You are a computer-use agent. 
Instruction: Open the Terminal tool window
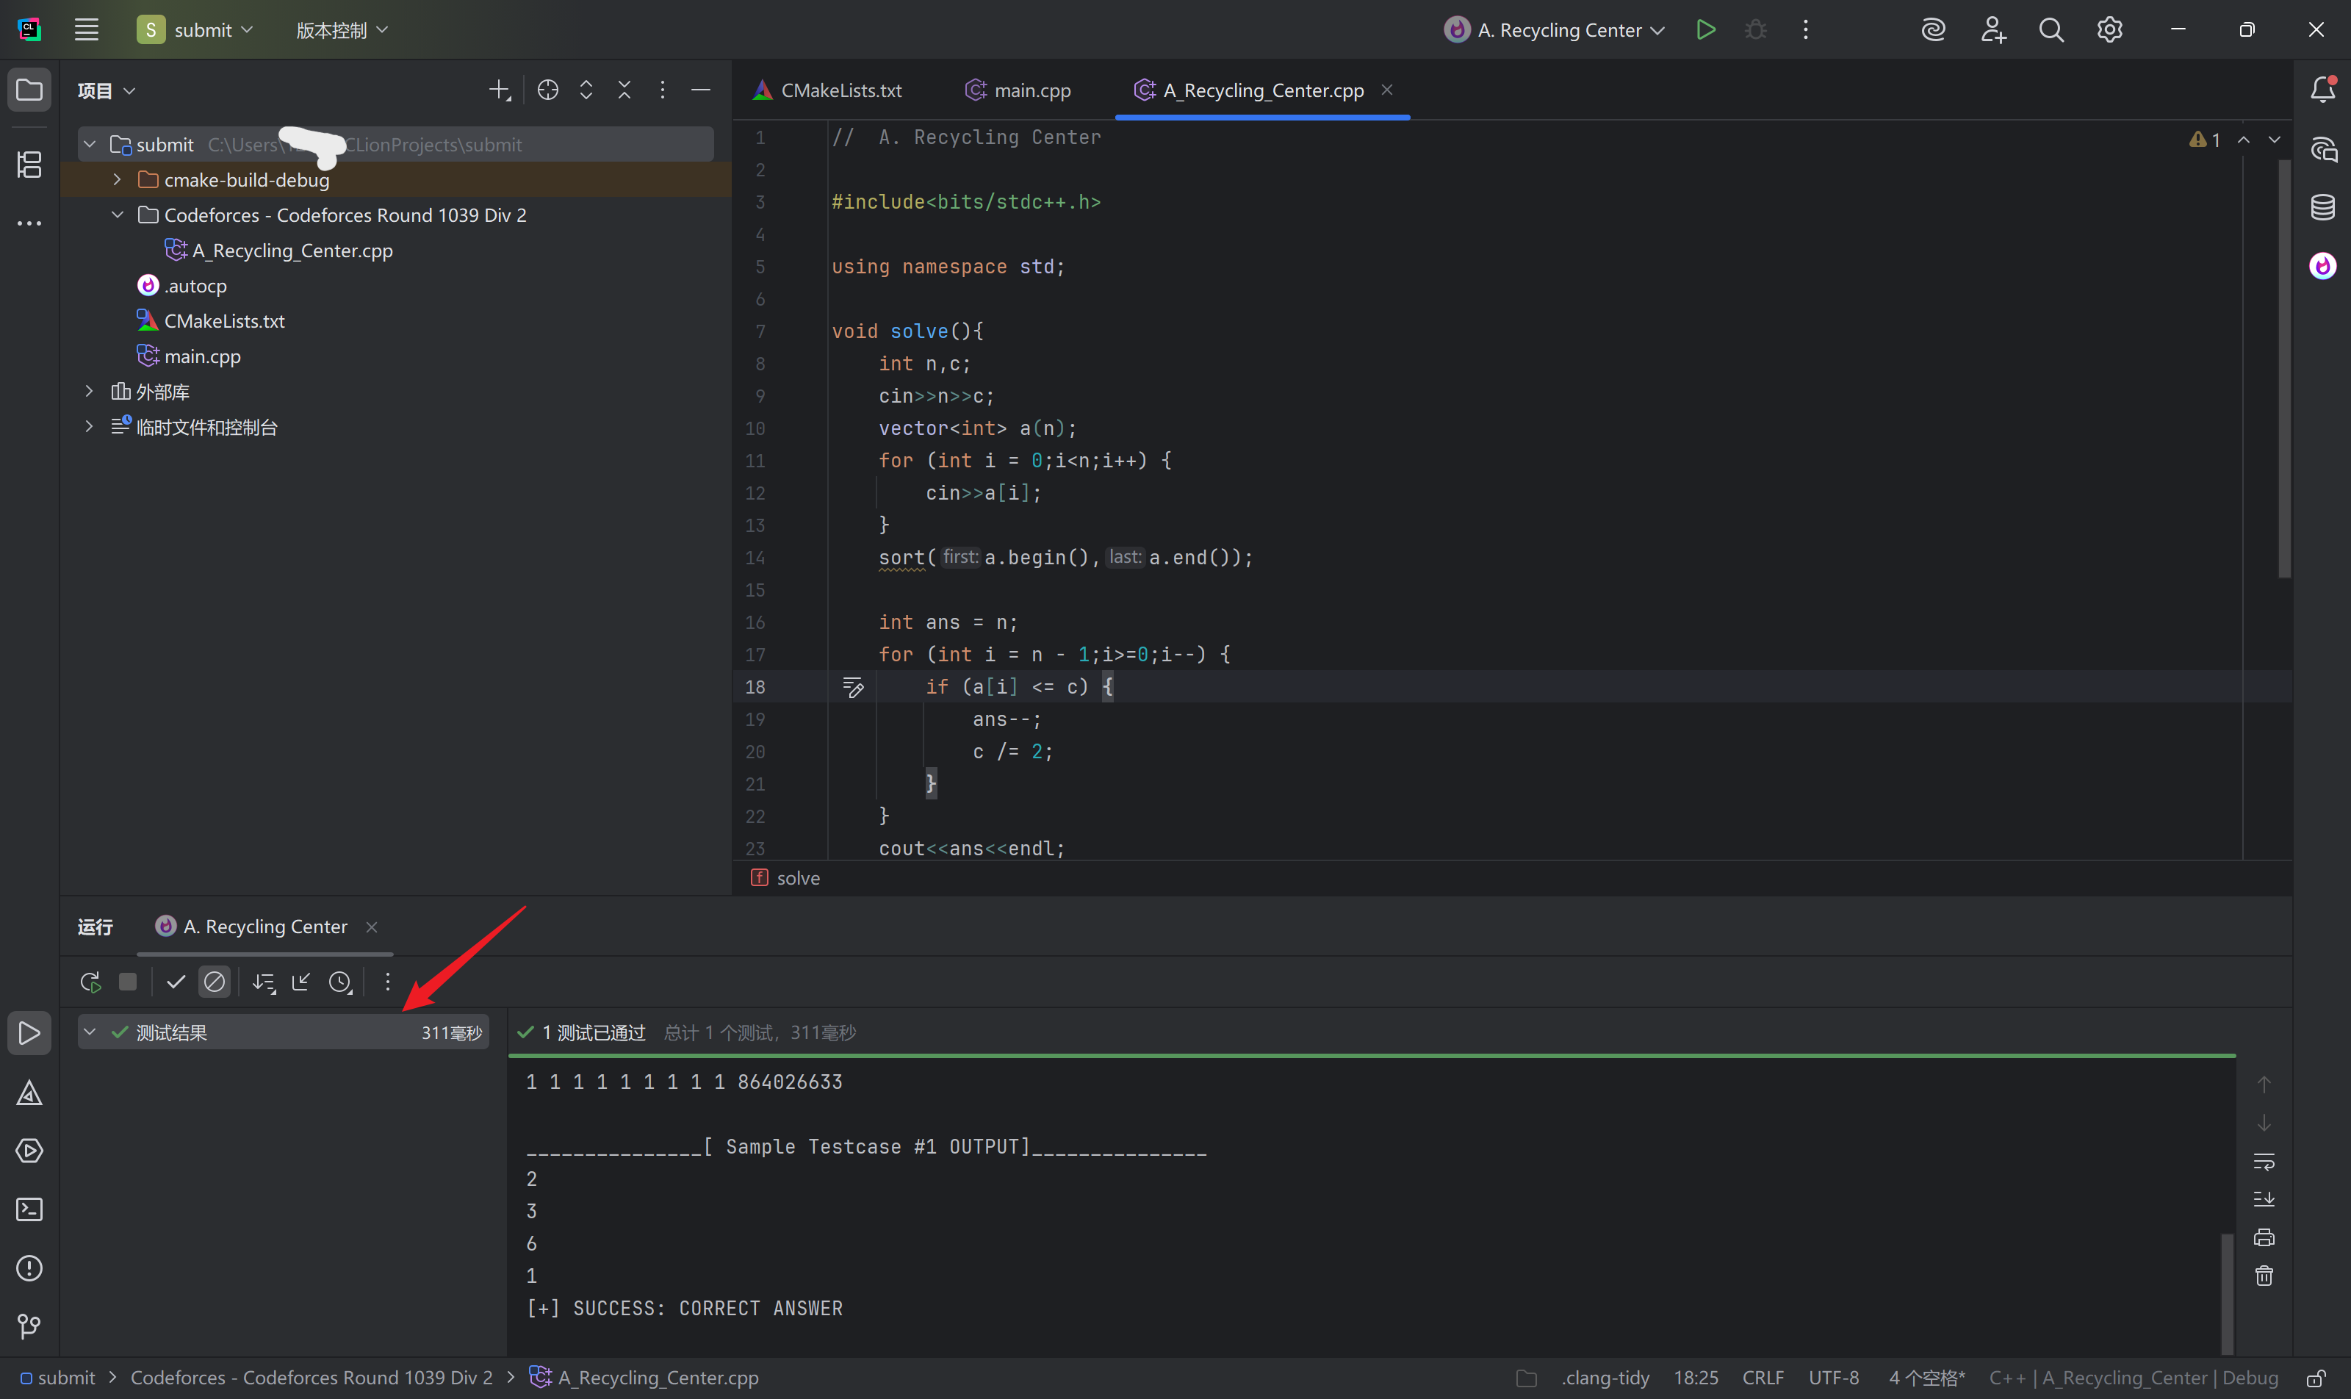(29, 1209)
